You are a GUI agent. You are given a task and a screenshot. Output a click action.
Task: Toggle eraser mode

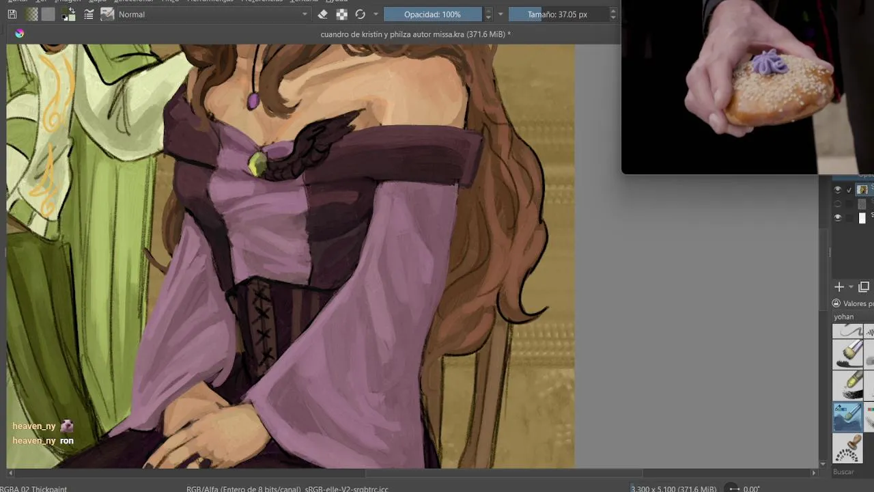pyautogui.click(x=323, y=14)
